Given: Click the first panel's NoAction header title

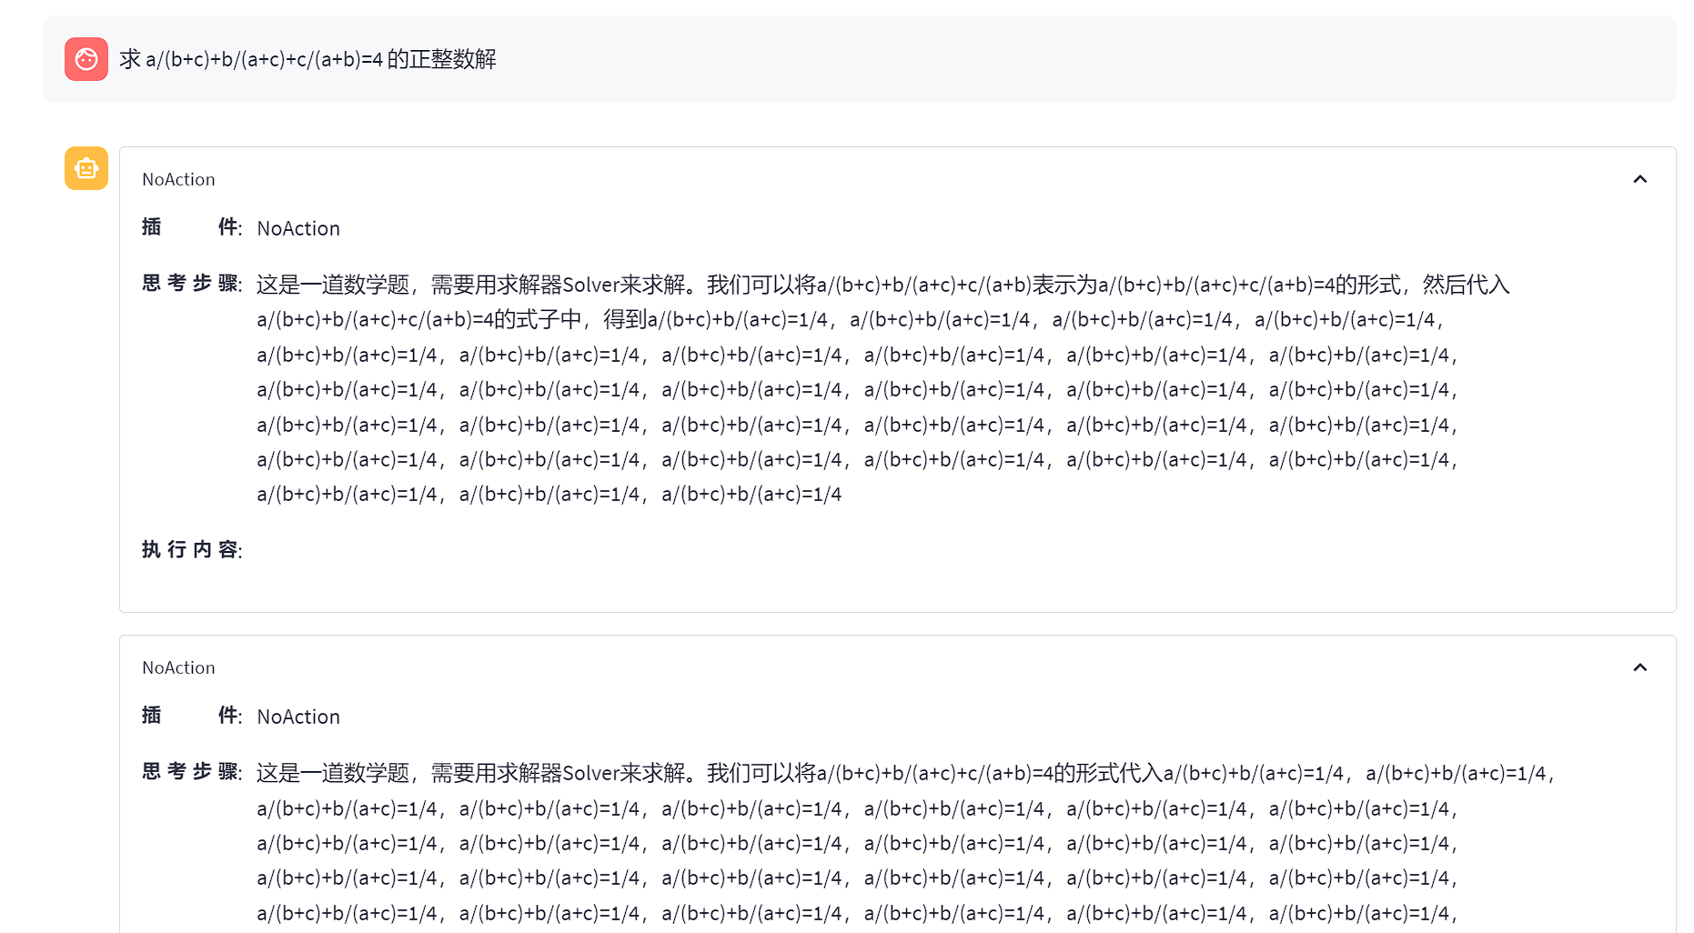Looking at the screenshot, I should click(178, 179).
